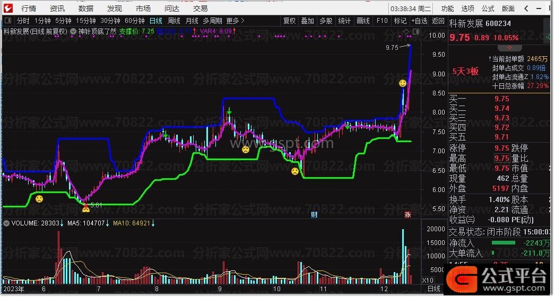Image resolution: width=555 pixels, height=297 pixels.
Task: Switch to 1分钟 period
Action: point(42,21)
